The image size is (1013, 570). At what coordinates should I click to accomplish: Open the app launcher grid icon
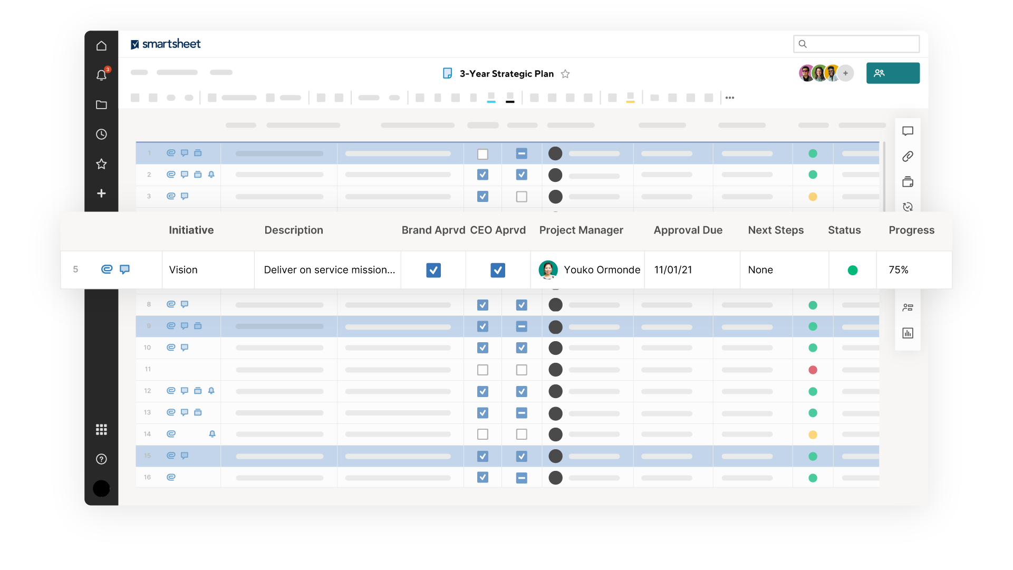coord(101,429)
